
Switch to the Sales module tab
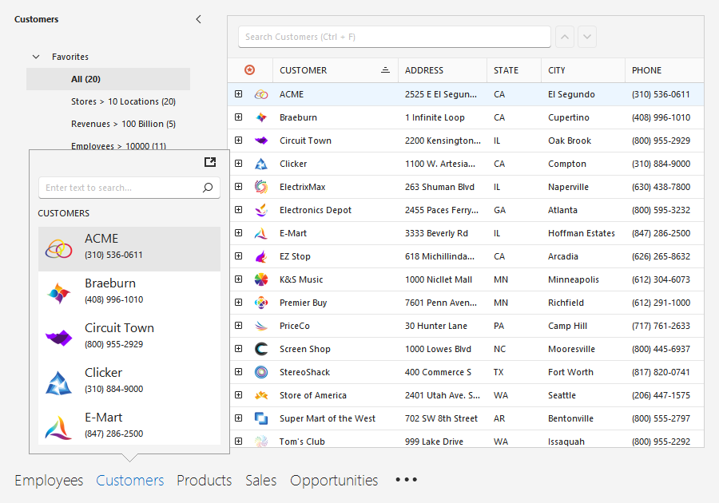click(x=261, y=480)
